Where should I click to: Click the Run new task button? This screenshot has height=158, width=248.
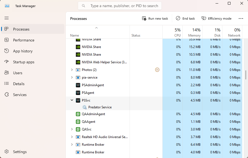pos(155,18)
